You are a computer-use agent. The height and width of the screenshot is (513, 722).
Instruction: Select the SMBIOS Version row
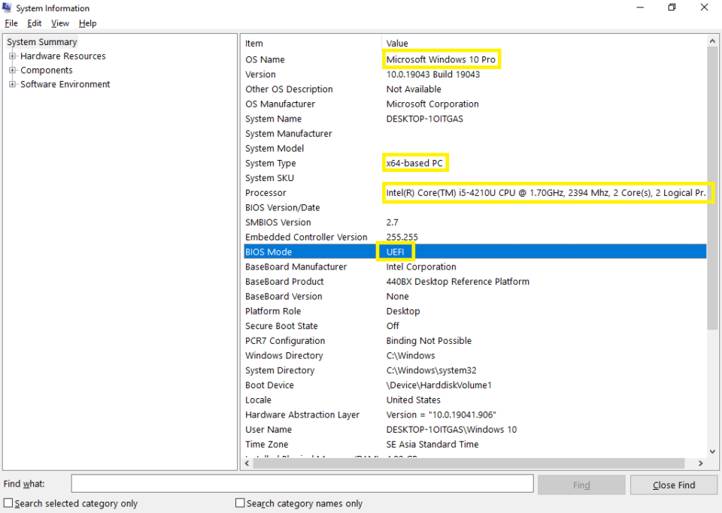(x=475, y=222)
